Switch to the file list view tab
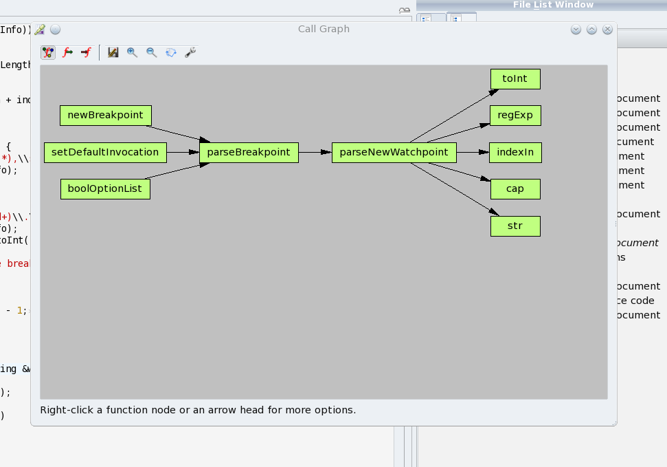Viewport: 667px width, 467px height. (431, 18)
